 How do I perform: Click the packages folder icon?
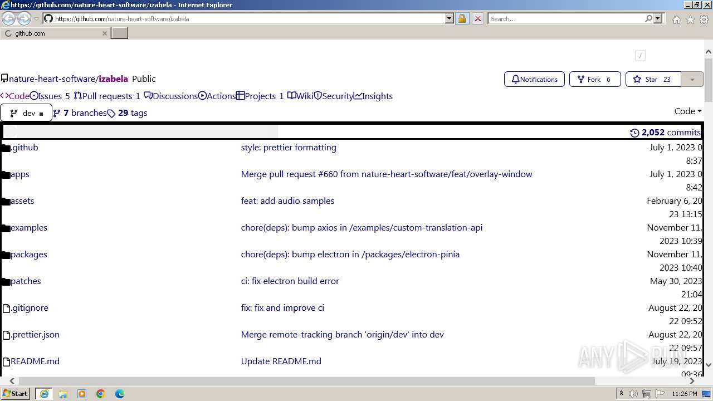(x=6, y=255)
